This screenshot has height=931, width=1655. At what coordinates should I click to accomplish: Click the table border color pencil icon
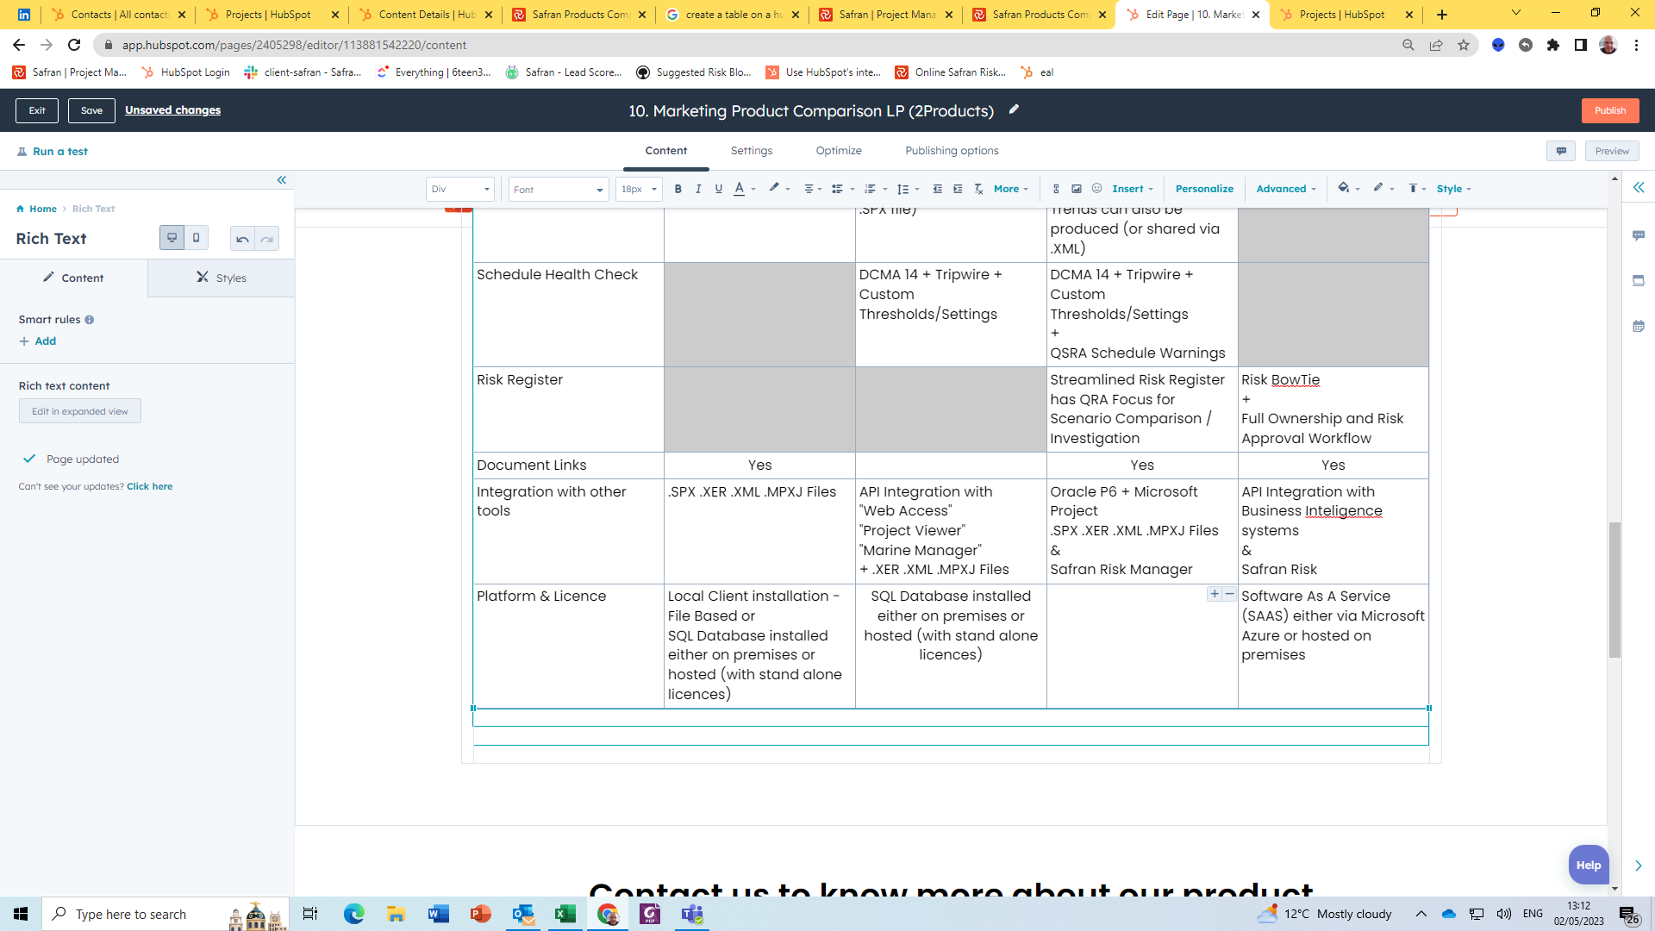pos(1378,188)
